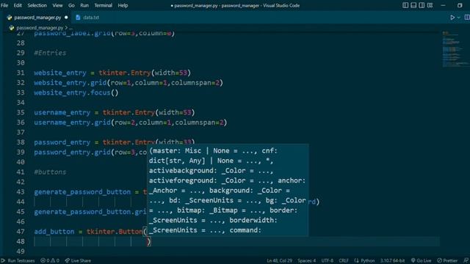This screenshot has height=264, width=470.
Task: Click the unsaved dot on password_manager.py tab
Action: point(66,18)
